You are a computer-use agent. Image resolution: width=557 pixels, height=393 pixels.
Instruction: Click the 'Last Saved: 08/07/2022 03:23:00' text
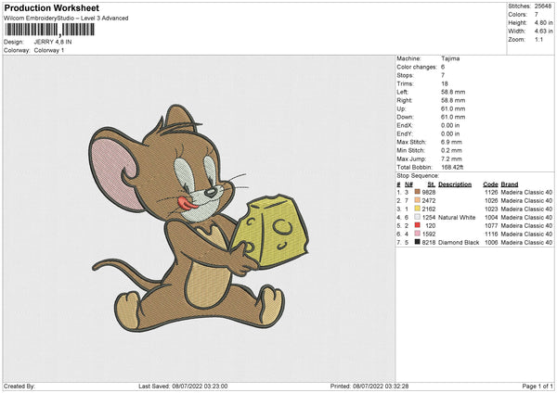pos(183,386)
